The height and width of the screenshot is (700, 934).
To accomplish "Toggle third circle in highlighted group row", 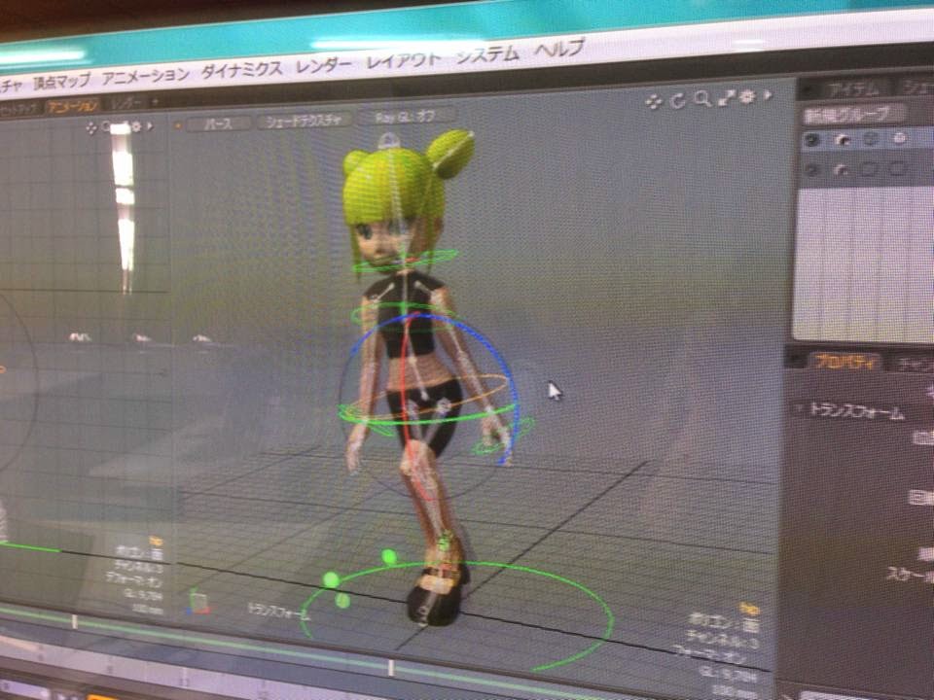I will pyautogui.click(x=870, y=139).
